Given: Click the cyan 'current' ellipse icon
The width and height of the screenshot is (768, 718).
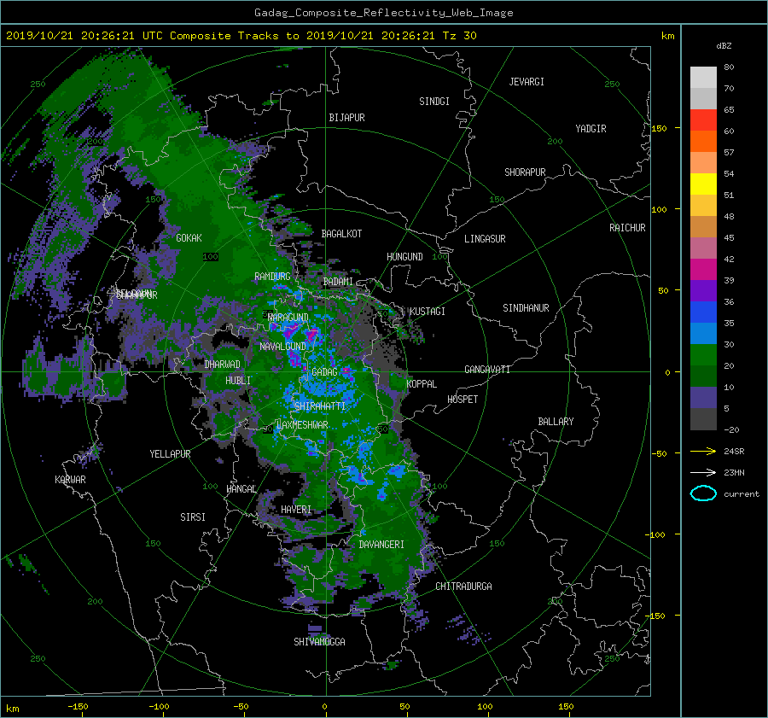Looking at the screenshot, I should [703, 493].
